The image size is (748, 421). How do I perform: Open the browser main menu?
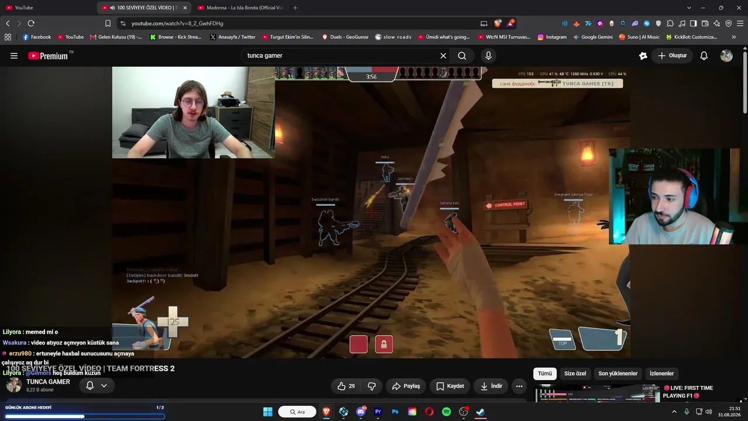pyautogui.click(x=740, y=23)
